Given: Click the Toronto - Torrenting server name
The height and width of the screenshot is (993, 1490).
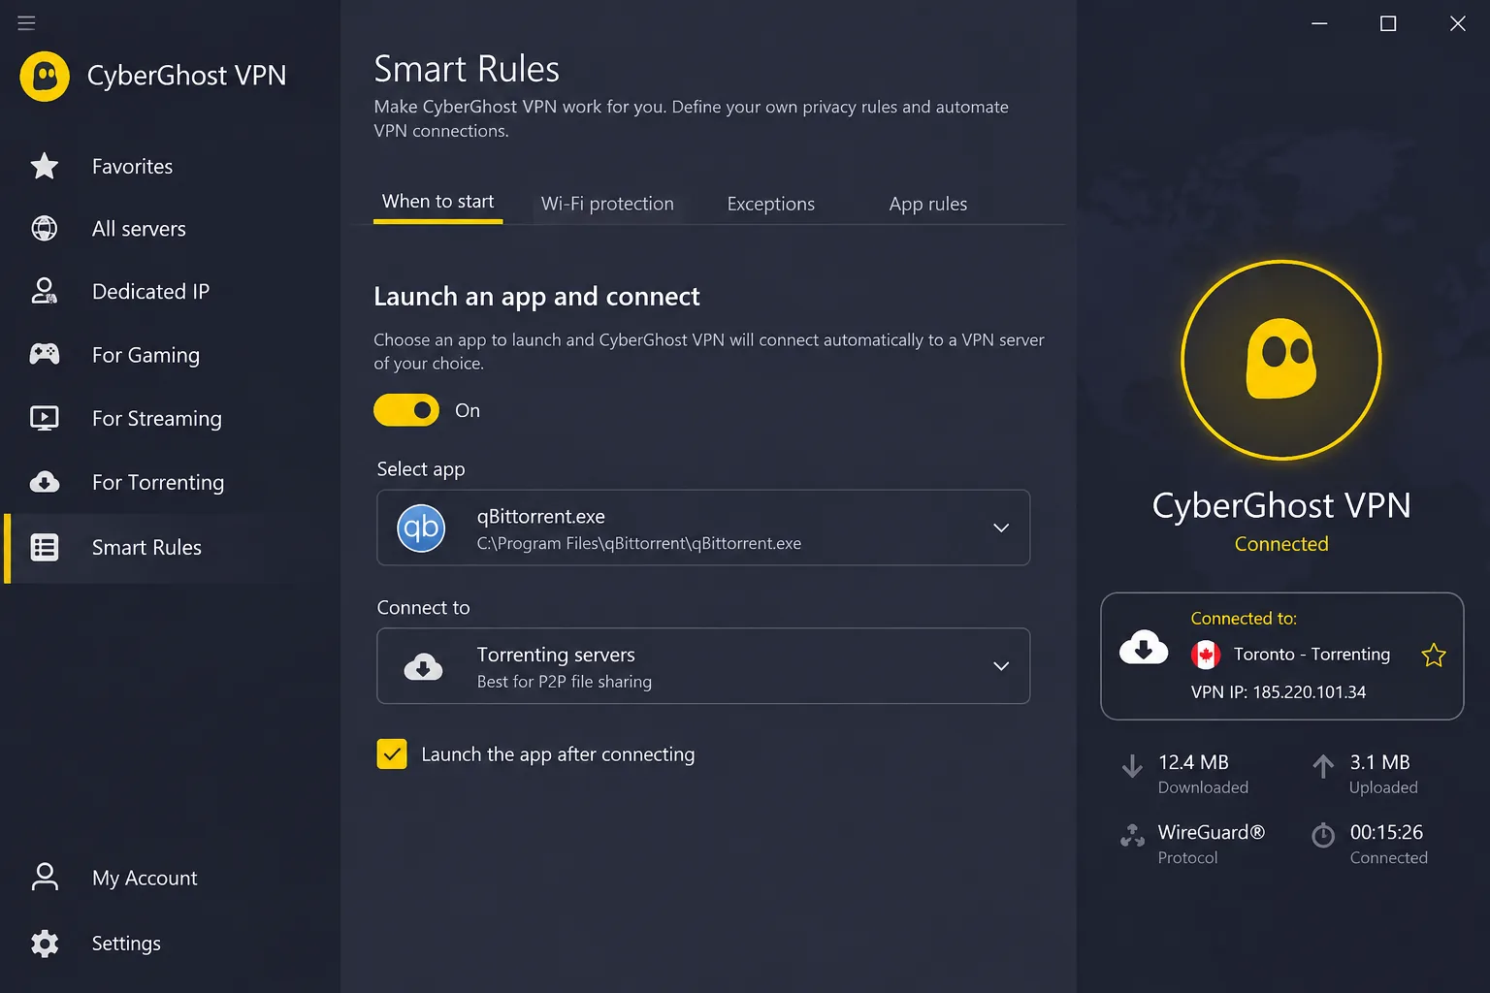Looking at the screenshot, I should click(1312, 655).
